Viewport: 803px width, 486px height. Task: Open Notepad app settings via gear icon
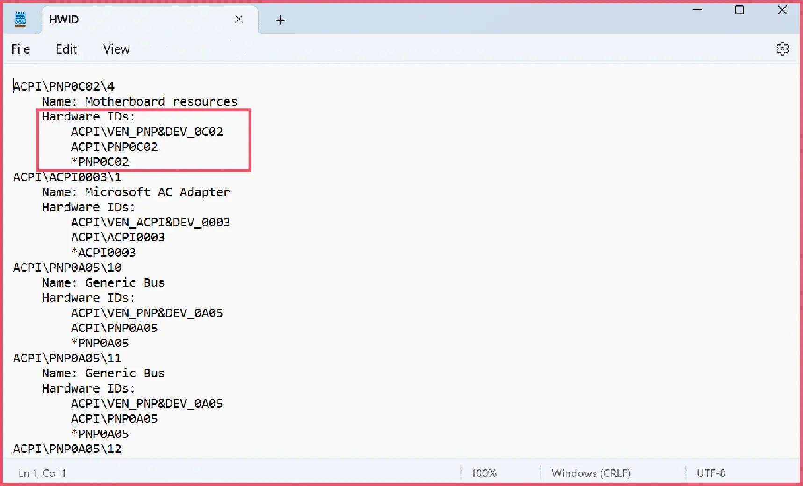click(783, 49)
